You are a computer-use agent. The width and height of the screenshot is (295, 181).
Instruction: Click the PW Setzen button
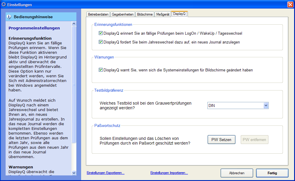pos(222,140)
